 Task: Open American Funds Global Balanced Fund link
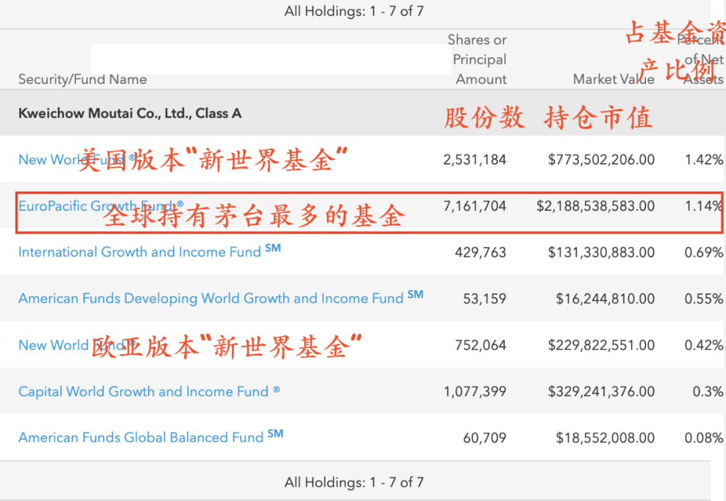tap(151, 437)
